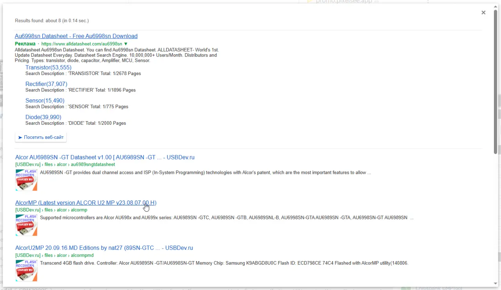The width and height of the screenshot is (501, 290).
Task: Click 'Search Description : TRANSISTOR' text
Action: (83, 73)
